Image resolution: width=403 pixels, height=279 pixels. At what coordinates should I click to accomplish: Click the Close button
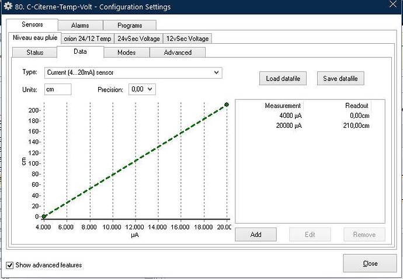pos(370,263)
